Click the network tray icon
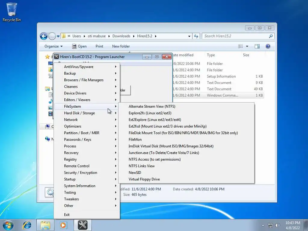The image size is (308, 231). click(270, 225)
